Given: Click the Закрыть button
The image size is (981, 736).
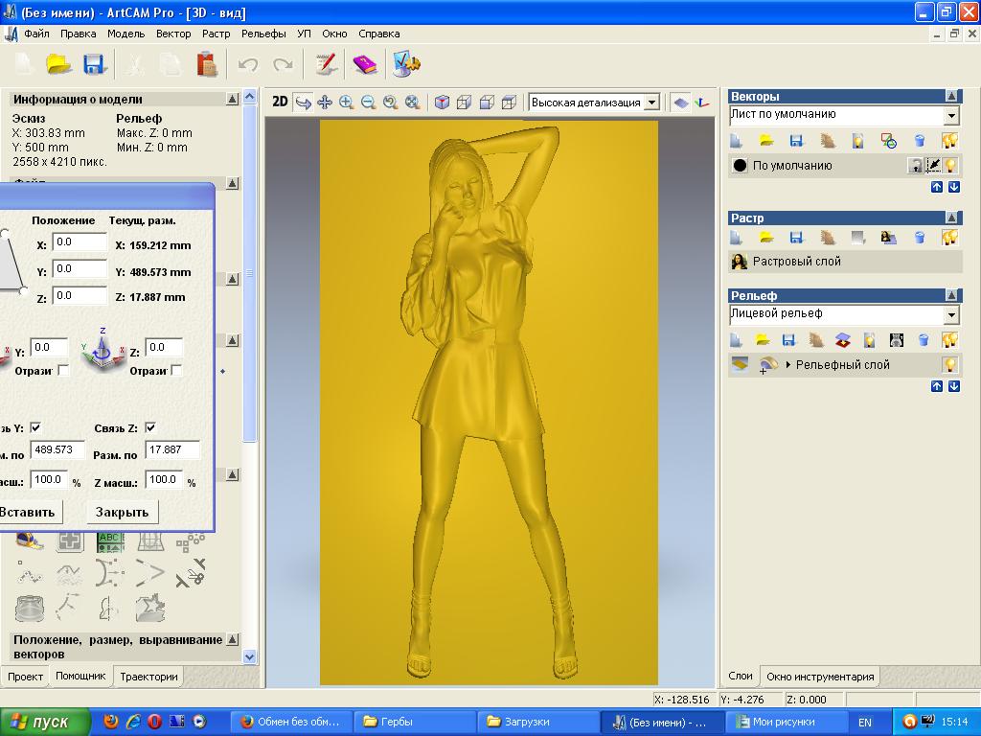Looking at the screenshot, I should click(122, 512).
